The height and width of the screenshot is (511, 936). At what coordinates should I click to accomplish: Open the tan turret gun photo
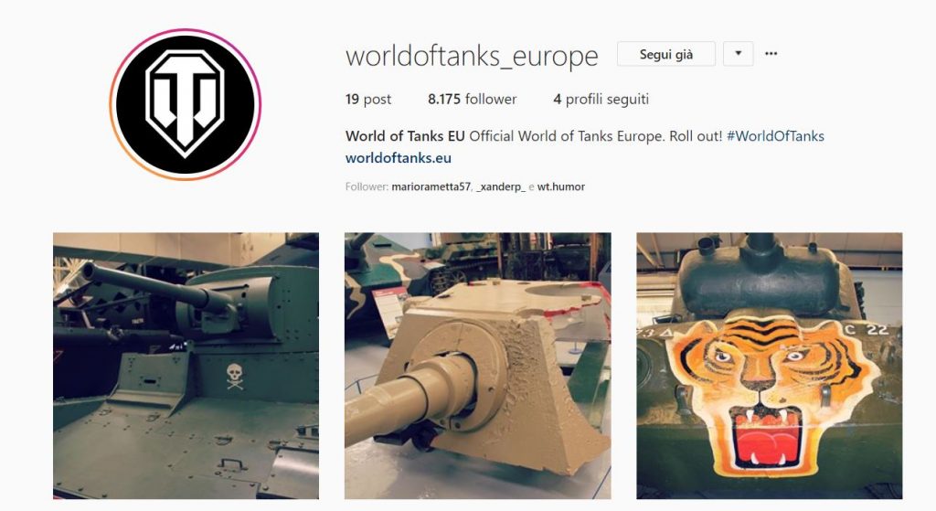477,366
